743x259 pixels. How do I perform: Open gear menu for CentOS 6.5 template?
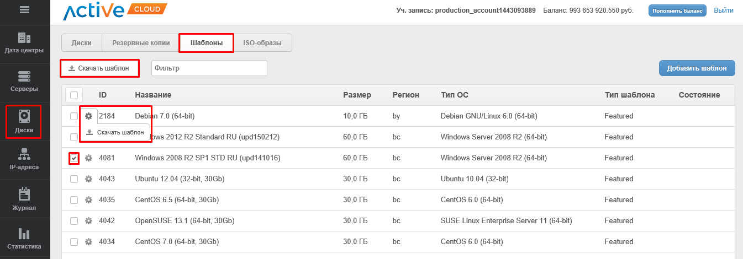point(88,200)
